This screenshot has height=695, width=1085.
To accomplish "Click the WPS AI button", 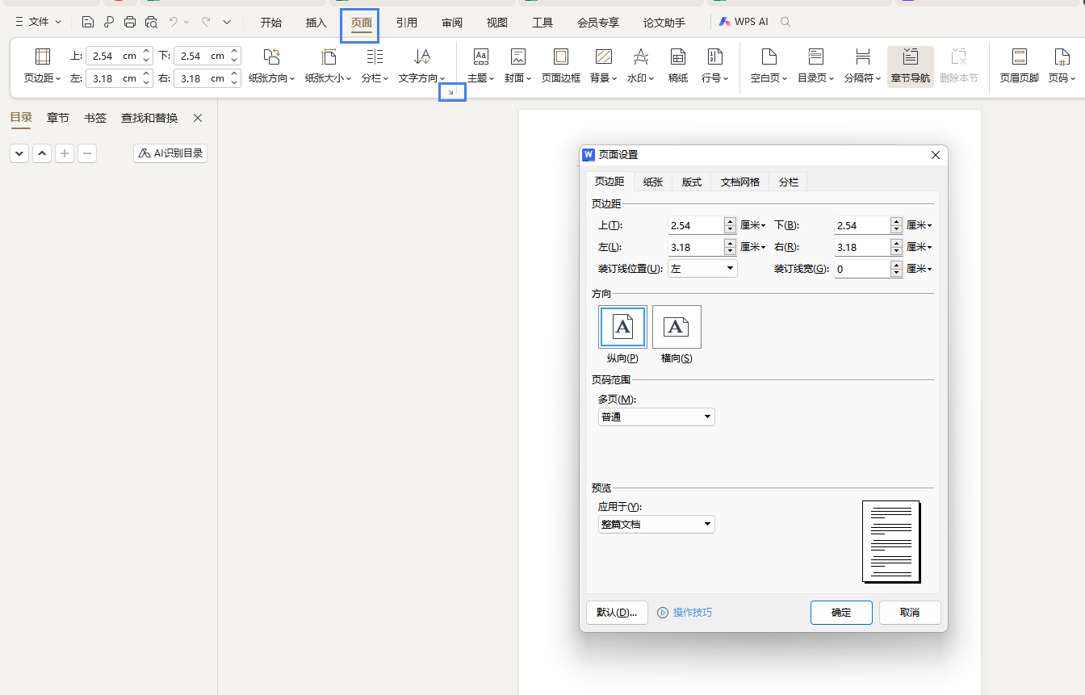I will click(x=744, y=22).
